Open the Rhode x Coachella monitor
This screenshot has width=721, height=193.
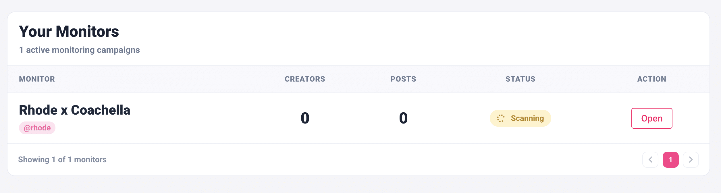point(652,118)
